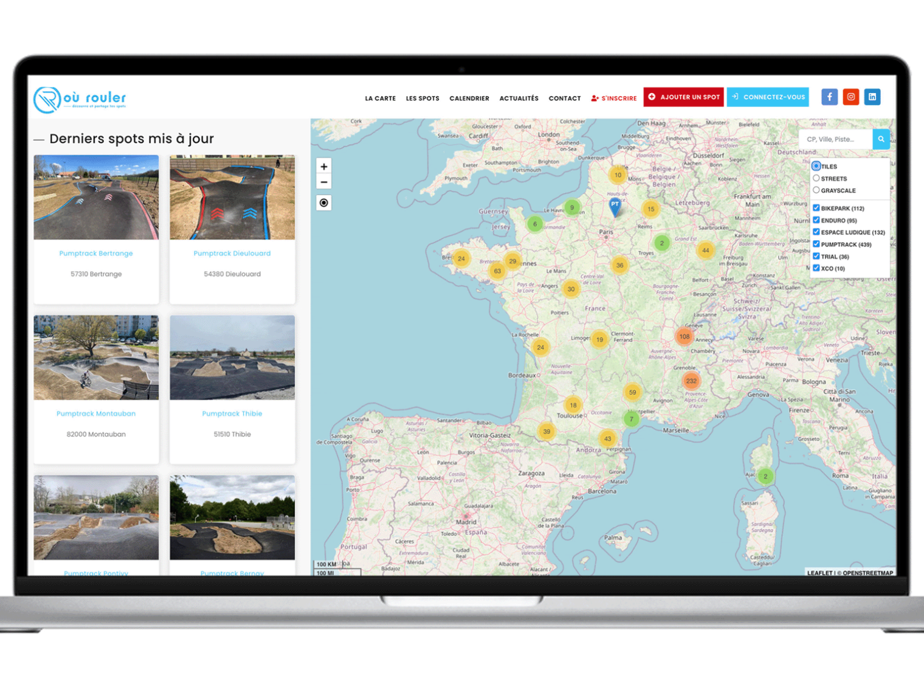This screenshot has width=924, height=681.
Task: Open the 29 spots cluster near Rennes
Action: click(x=512, y=261)
